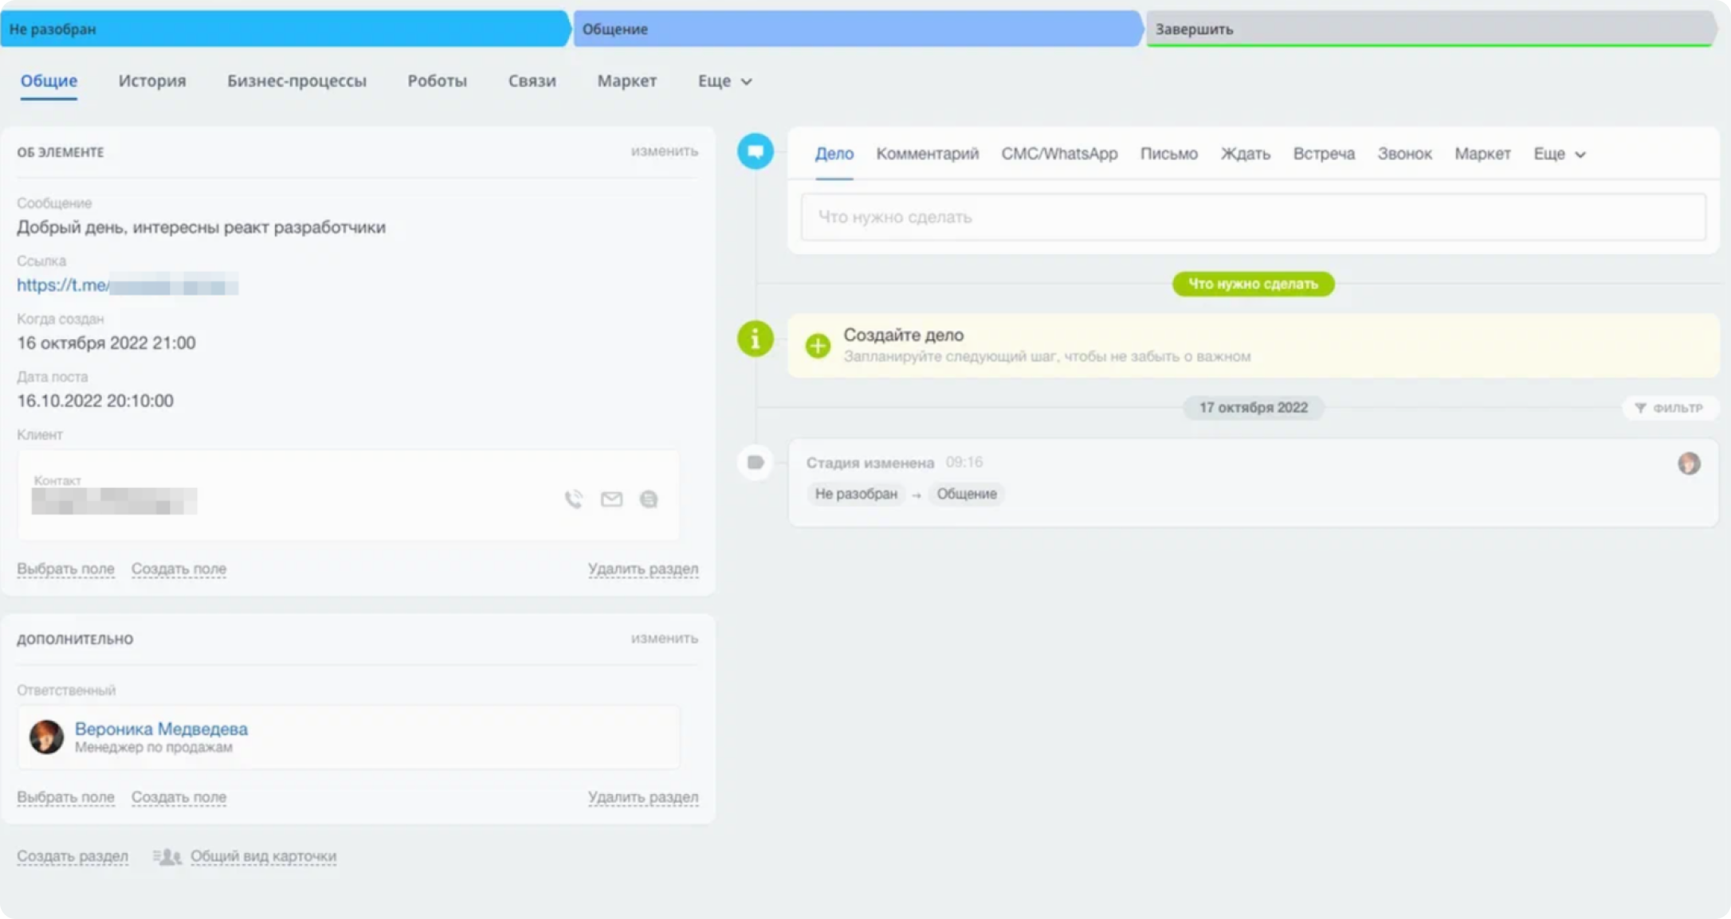Click the Что нужно сделать input field
1731x919 pixels.
coord(1253,217)
